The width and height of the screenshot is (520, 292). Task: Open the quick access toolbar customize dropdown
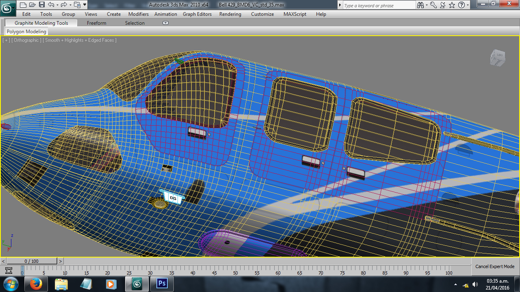tap(84, 5)
